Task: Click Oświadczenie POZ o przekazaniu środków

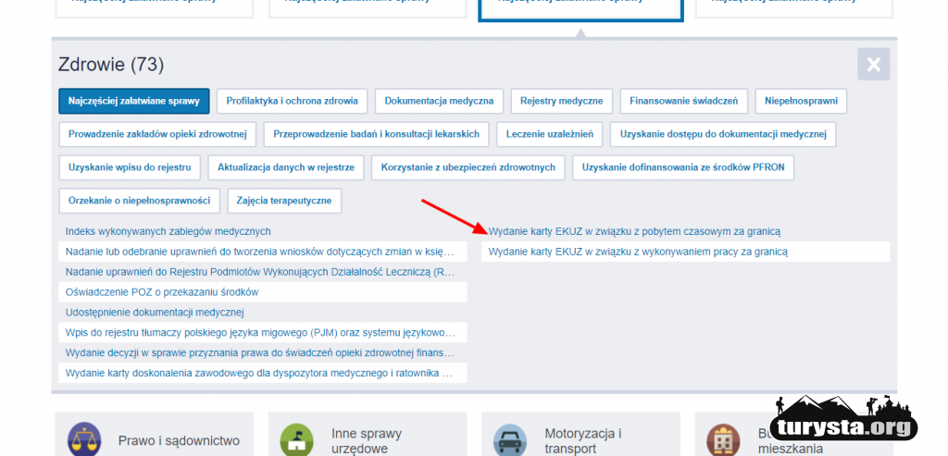Action: [161, 291]
